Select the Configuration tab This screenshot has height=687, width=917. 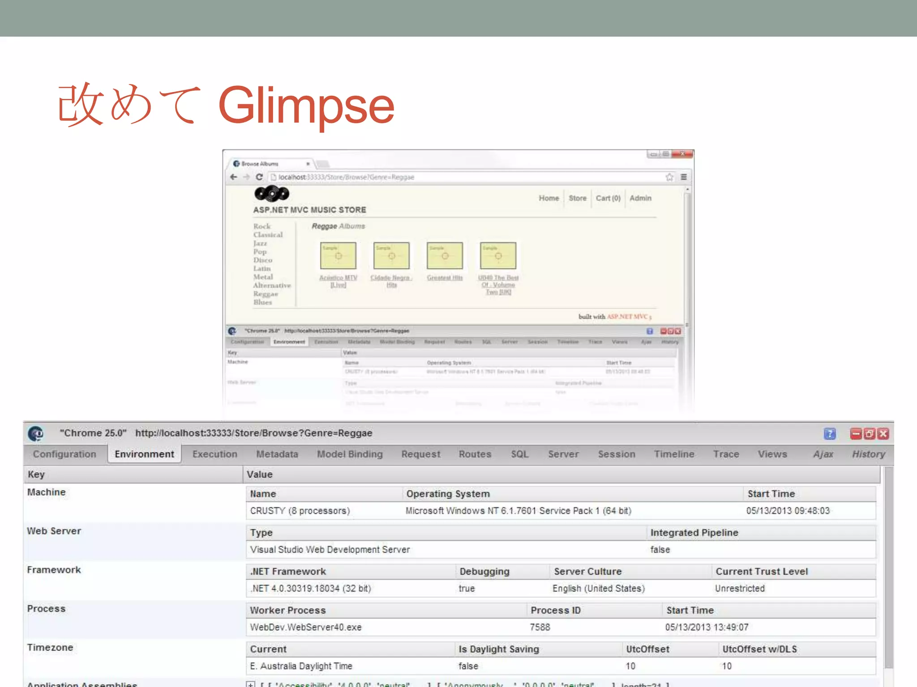coord(64,454)
